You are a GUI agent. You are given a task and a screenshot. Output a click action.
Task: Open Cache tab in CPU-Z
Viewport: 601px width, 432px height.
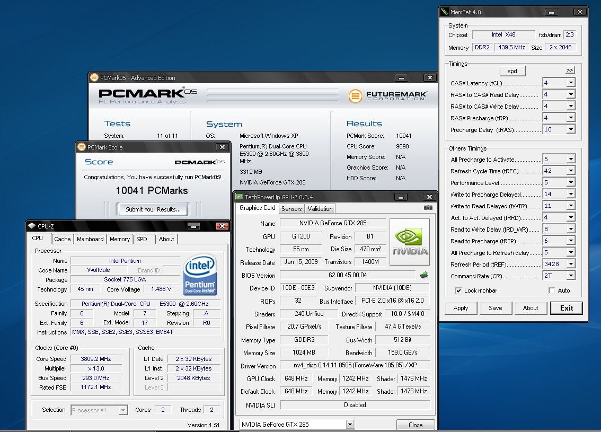point(62,239)
